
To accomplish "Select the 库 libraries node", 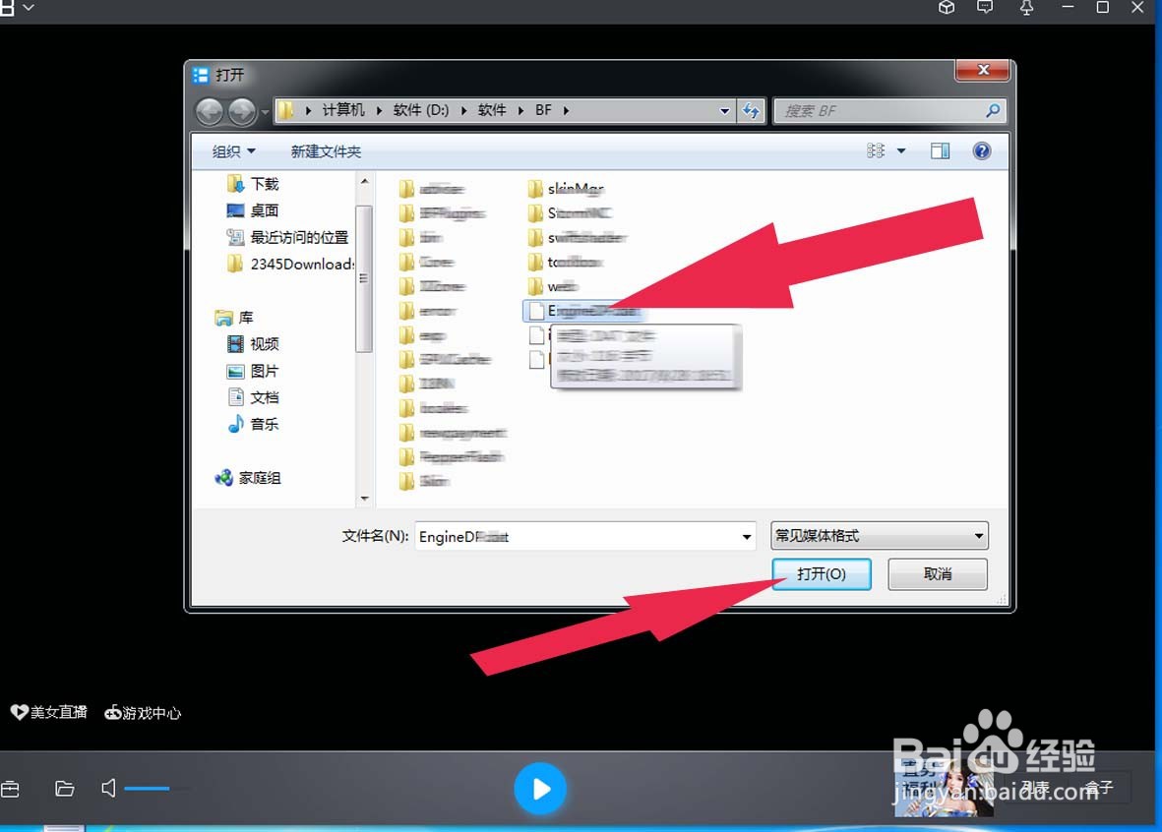I will point(234,318).
